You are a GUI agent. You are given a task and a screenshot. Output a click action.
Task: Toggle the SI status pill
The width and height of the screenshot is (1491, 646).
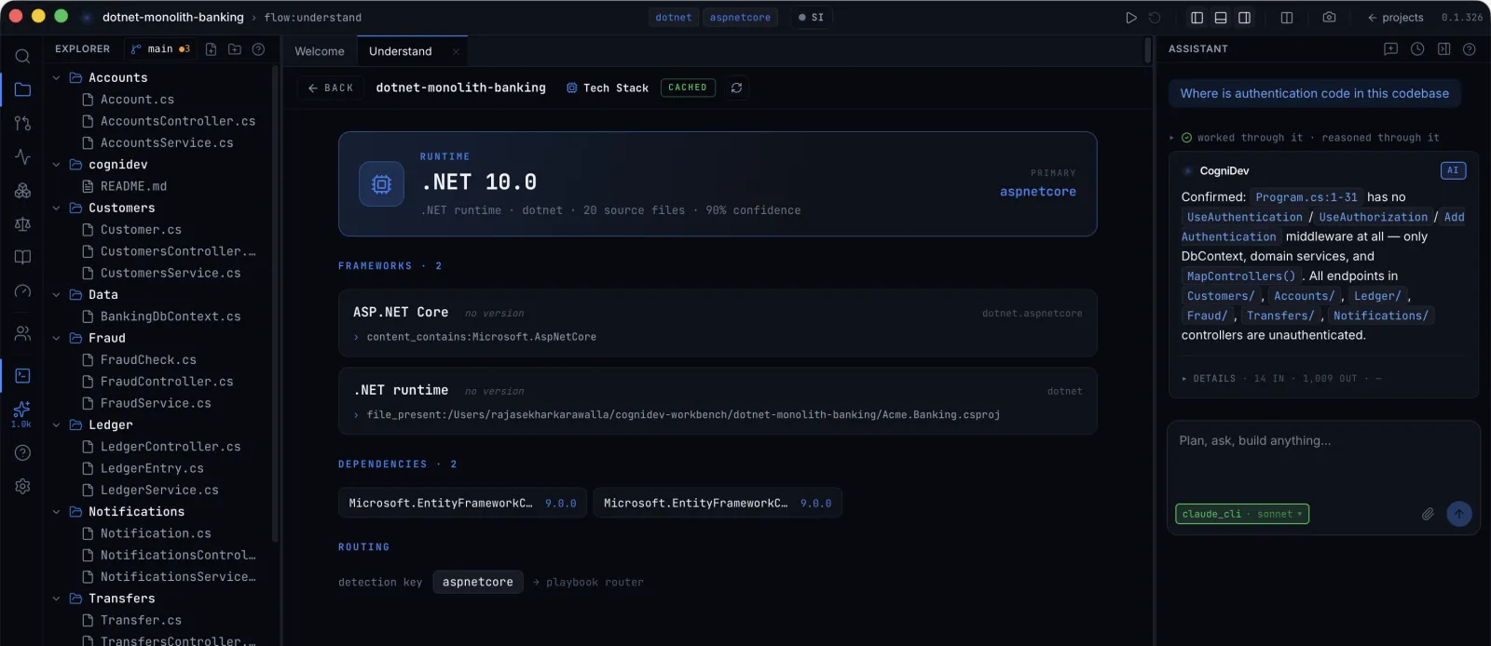812,18
